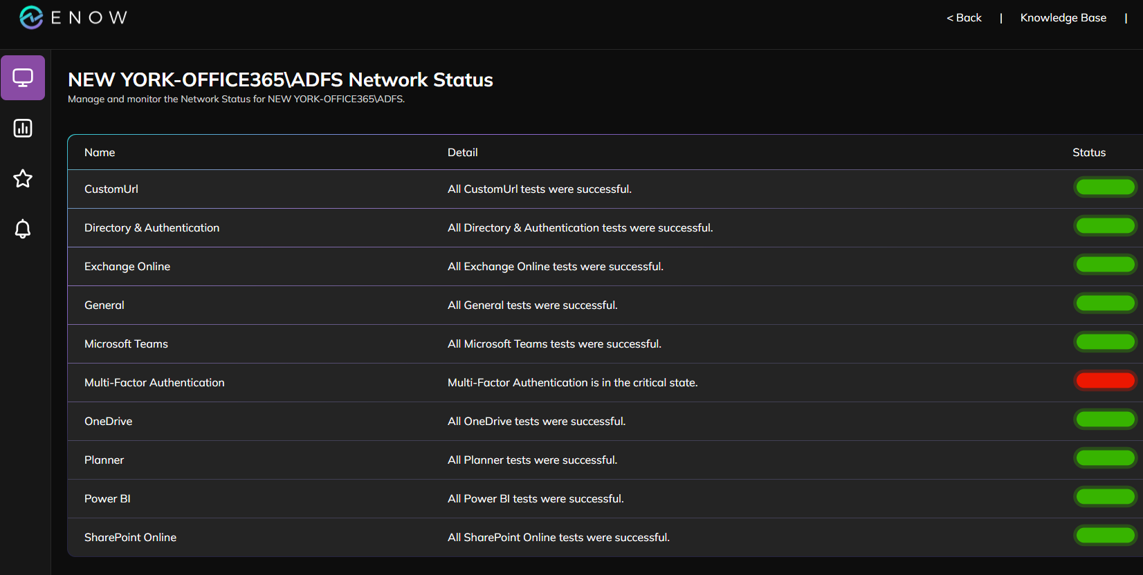Click 'All SharePoint Online tests were successful.' detail
The height and width of the screenshot is (575, 1143).
coord(559,537)
